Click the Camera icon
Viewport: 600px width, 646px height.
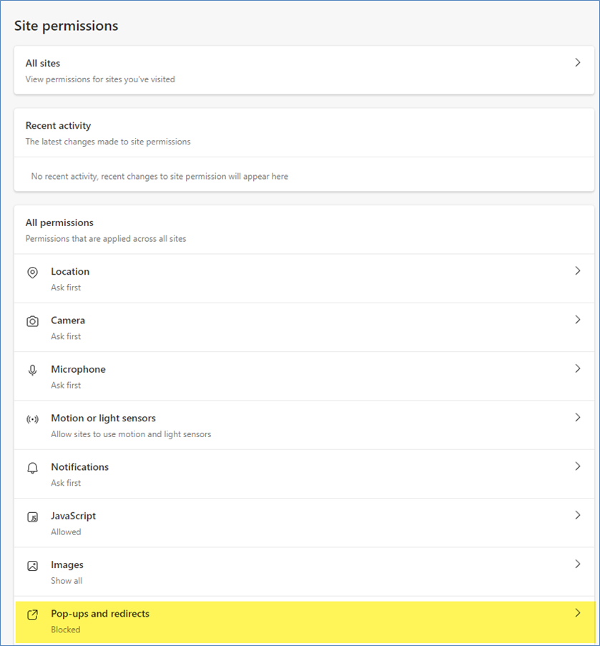32,321
